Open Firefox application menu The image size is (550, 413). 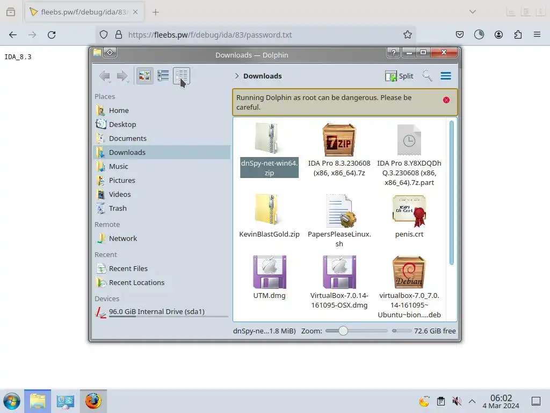pos(537,34)
